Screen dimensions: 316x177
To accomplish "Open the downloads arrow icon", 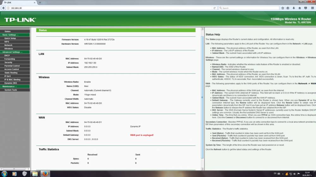I will [294, 8].
